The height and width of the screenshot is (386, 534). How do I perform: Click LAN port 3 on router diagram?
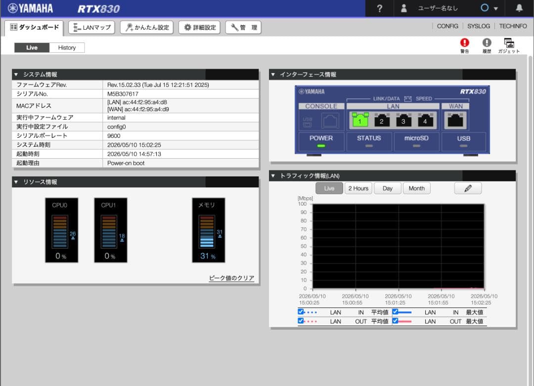(x=403, y=120)
